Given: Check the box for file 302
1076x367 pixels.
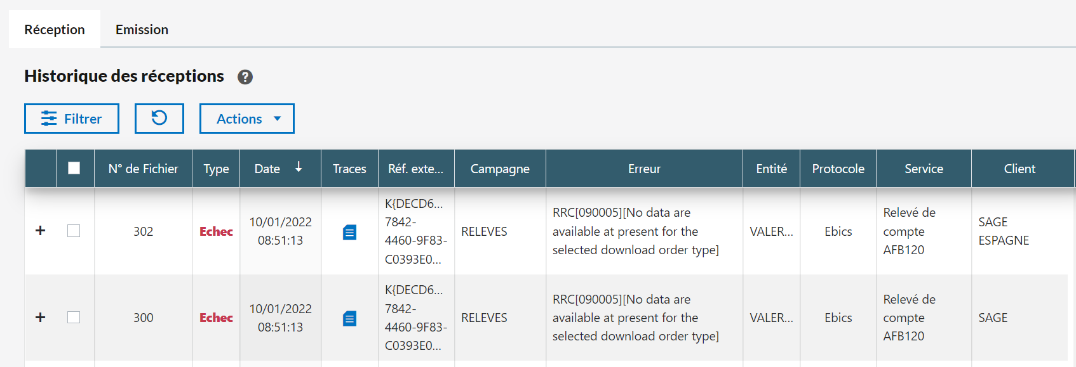Looking at the screenshot, I should click(x=74, y=231).
